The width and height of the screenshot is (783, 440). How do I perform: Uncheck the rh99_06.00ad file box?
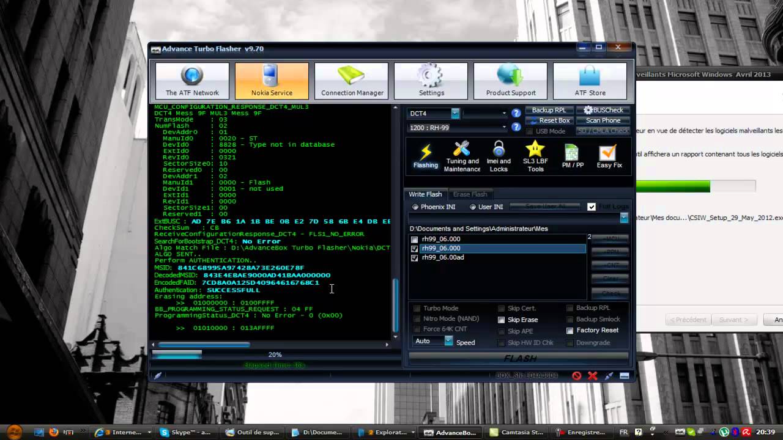tap(414, 258)
